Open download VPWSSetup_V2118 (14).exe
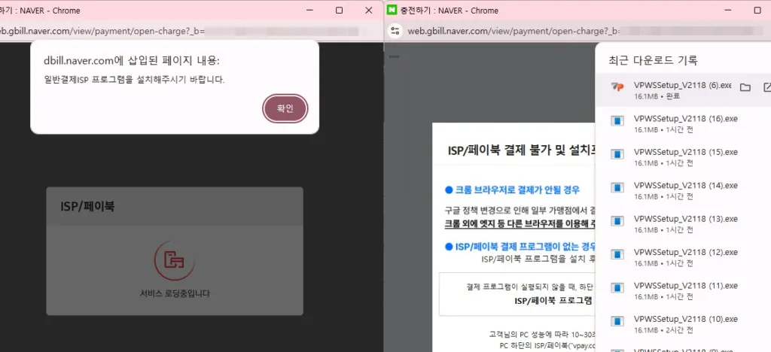Viewport: 771px width, 352px height. pos(685,185)
